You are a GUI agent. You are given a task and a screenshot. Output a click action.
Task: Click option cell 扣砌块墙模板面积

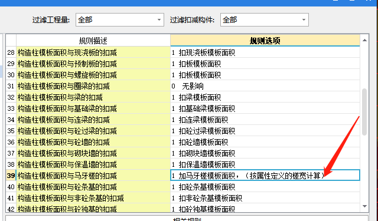pos(265,153)
